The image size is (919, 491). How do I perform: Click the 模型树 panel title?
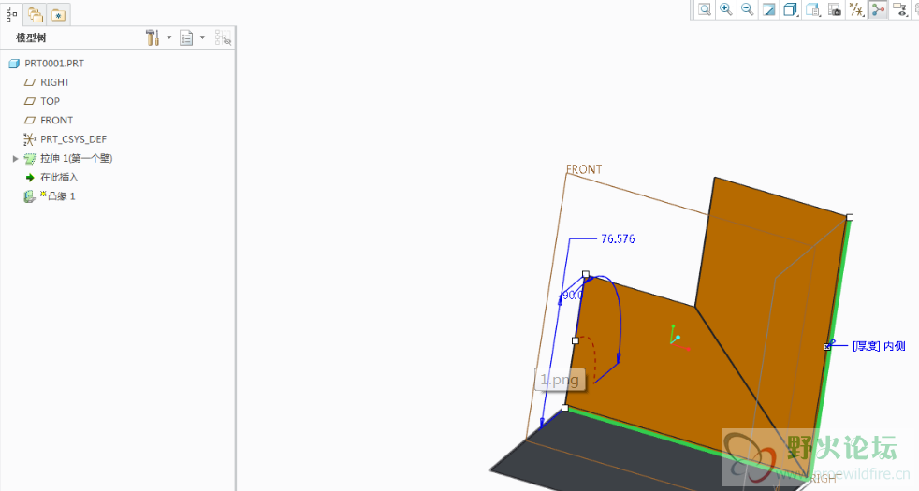pos(31,38)
